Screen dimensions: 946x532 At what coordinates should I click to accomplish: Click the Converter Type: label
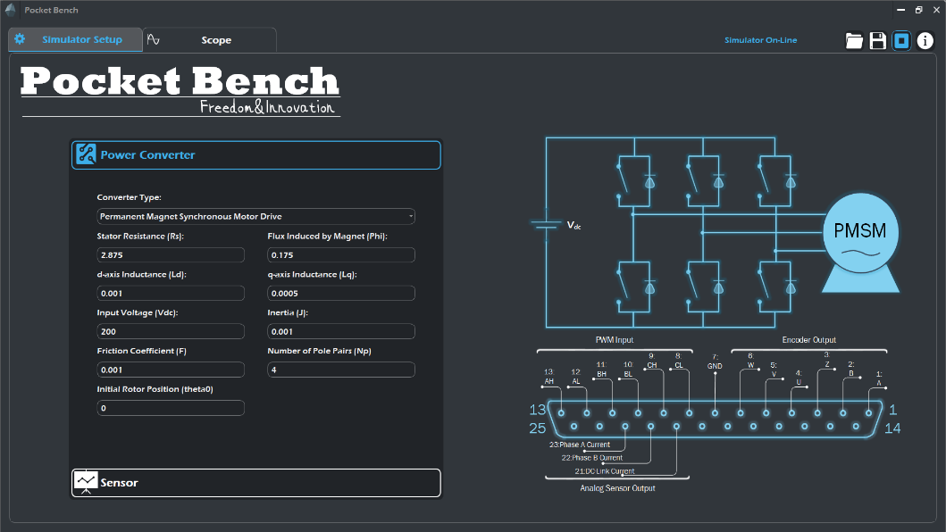point(130,197)
